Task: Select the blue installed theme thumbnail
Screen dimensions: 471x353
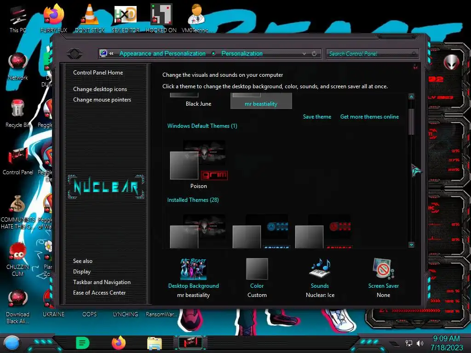Action: coord(261,231)
